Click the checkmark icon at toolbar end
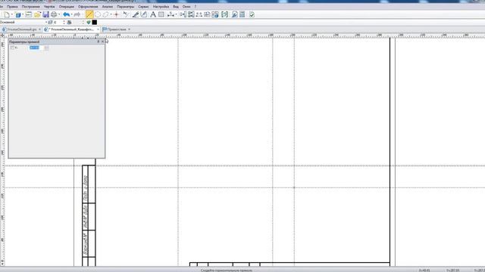 [252, 14]
